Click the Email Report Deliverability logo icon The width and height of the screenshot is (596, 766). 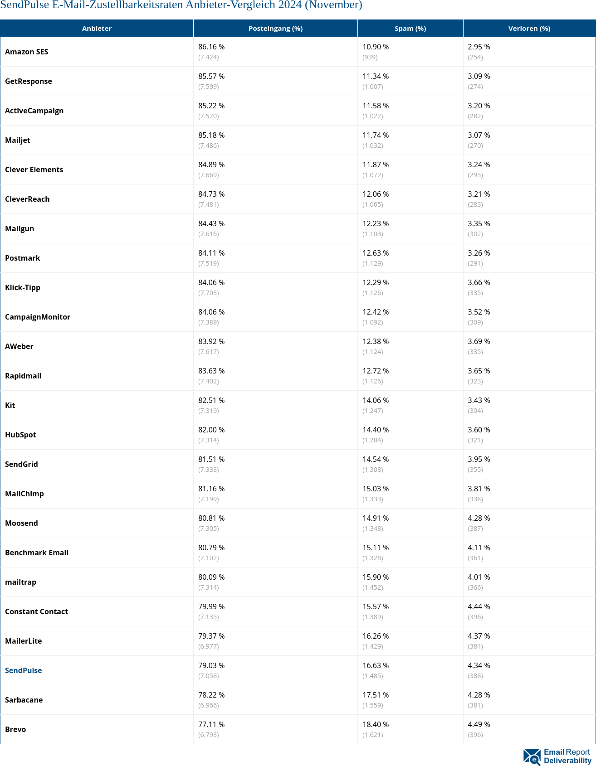coord(532,756)
